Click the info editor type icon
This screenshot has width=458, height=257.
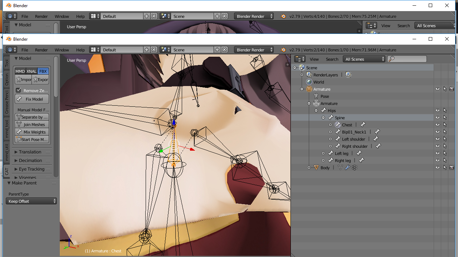(11, 50)
